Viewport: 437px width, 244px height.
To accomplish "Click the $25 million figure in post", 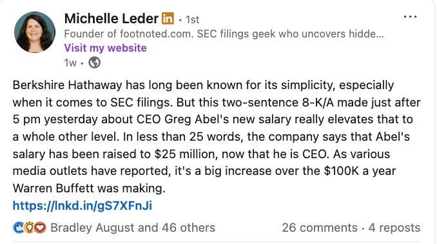I will click(186, 154).
